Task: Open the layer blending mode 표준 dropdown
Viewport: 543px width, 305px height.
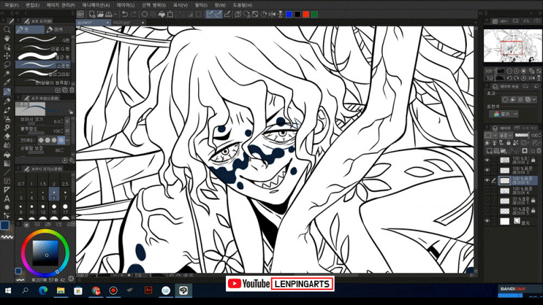Action: (506, 135)
